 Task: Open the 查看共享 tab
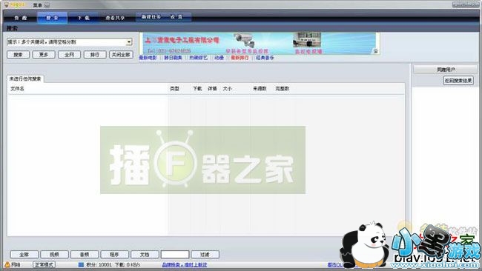tap(115, 18)
